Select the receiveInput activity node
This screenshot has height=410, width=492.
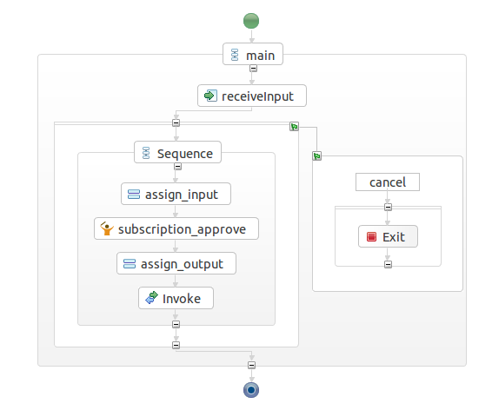[252, 96]
